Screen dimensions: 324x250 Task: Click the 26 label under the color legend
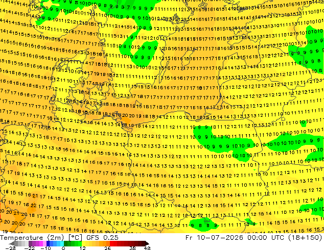[107, 248]
